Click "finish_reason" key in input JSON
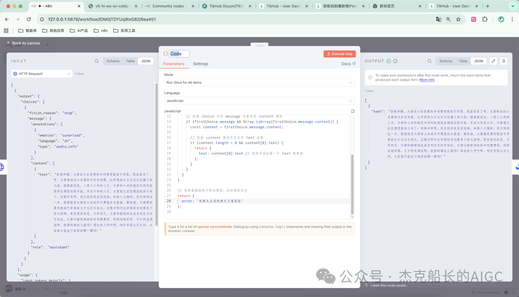The image size is (519, 297). 43,113
